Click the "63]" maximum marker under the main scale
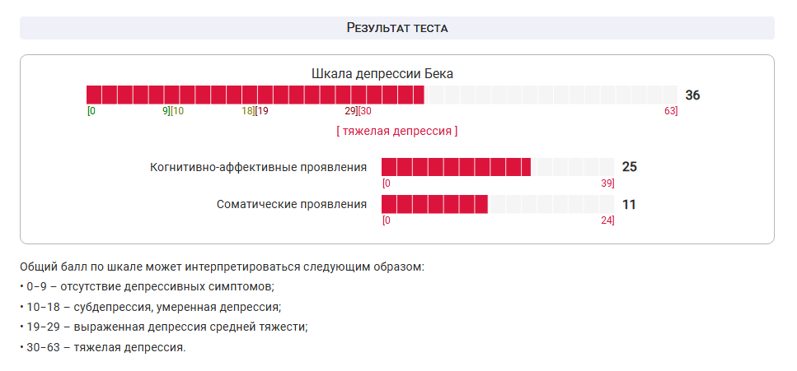Image resolution: width=797 pixels, height=371 pixels. tap(670, 111)
